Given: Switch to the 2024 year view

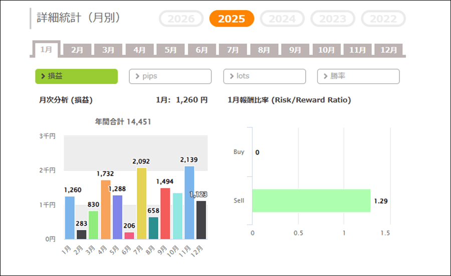Looking at the screenshot, I should point(282,19).
